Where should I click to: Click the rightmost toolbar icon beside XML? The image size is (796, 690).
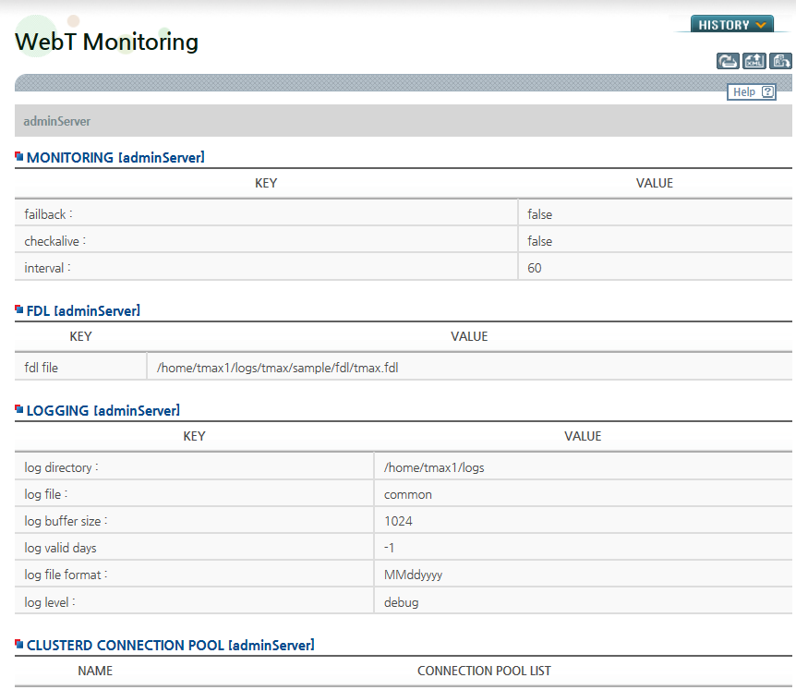[781, 61]
